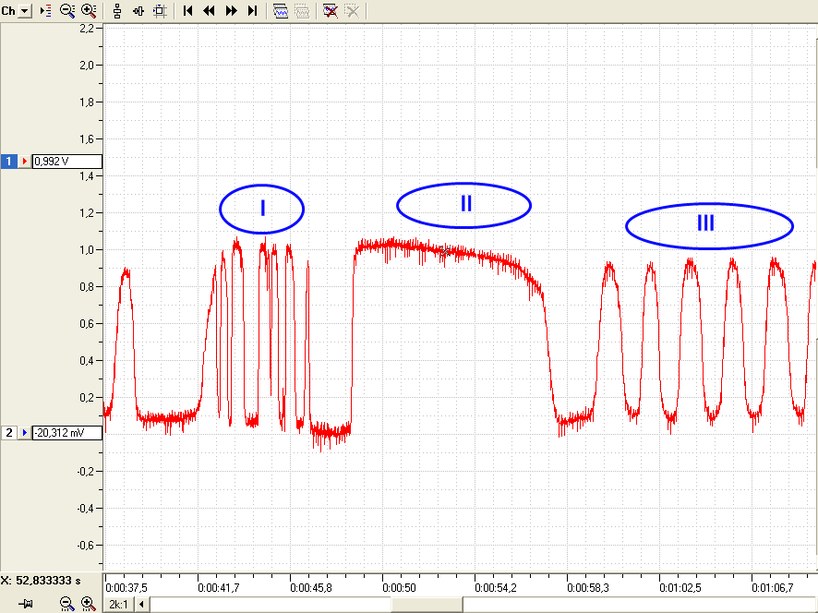Image resolution: width=818 pixels, height=613 pixels.
Task: Select channel 2 marker button
Action: click(x=8, y=432)
